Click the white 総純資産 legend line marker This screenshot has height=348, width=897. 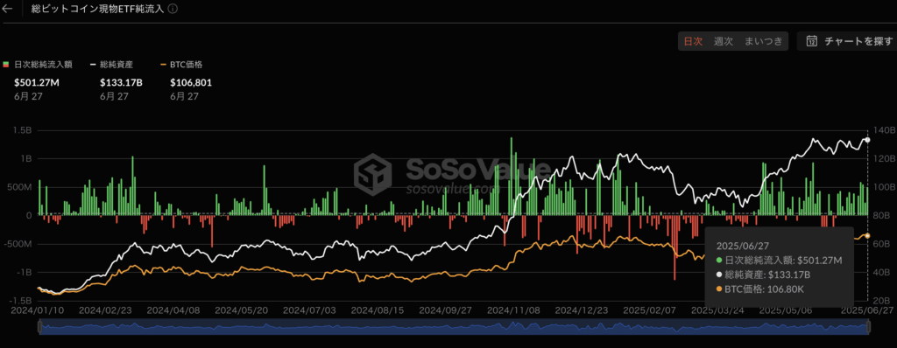point(94,65)
